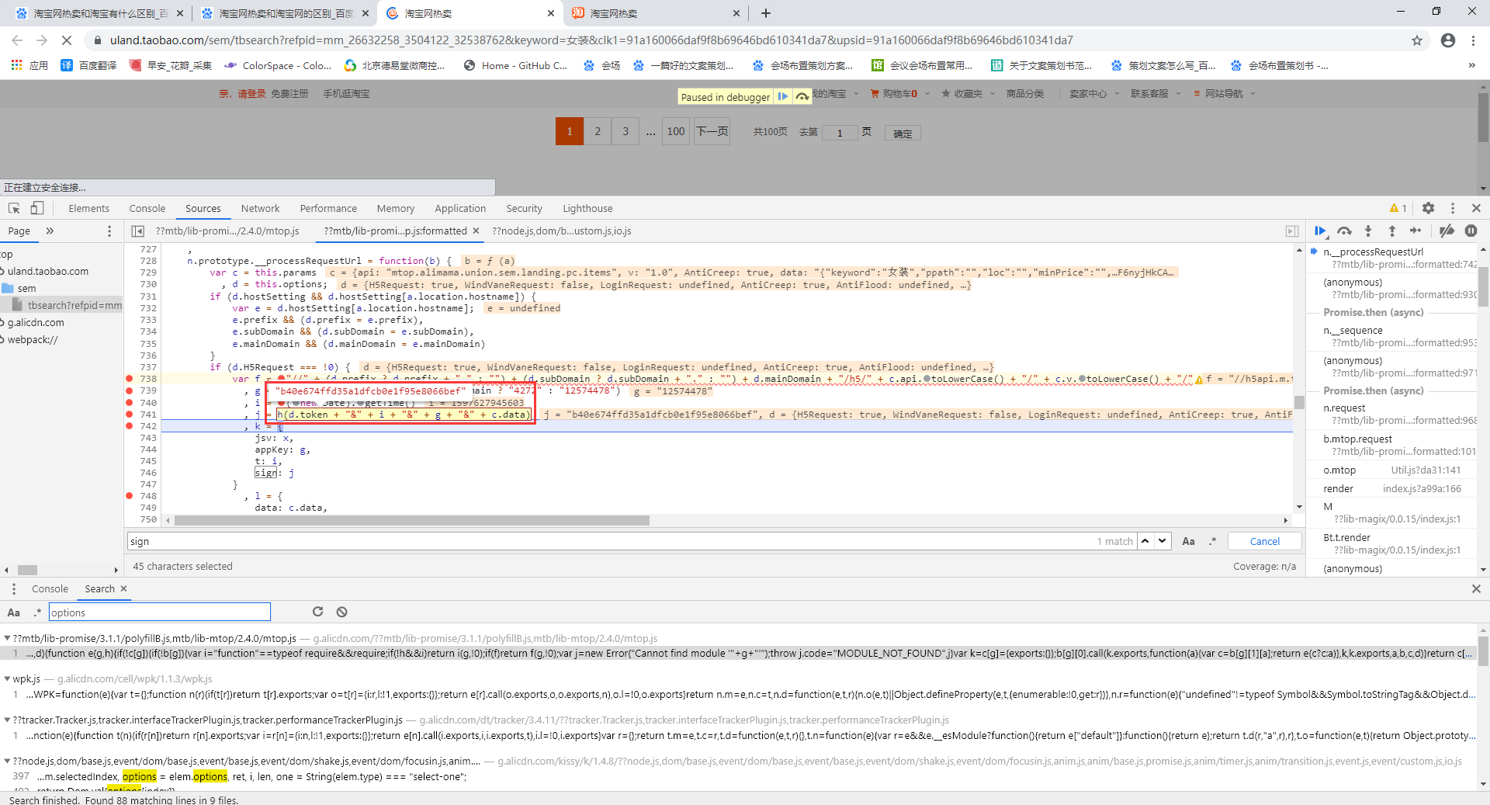Toggle regex in find bar

[x=1212, y=541]
